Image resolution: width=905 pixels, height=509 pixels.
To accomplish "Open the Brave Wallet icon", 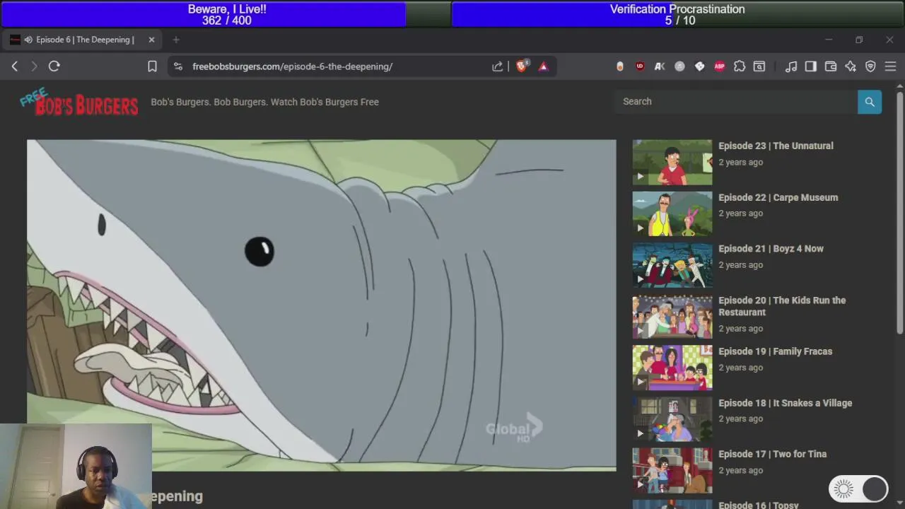I will point(831,66).
